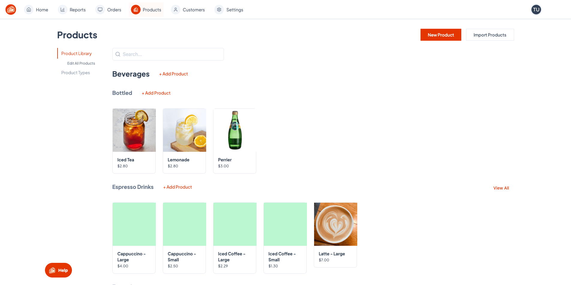Click the Products cake icon

coord(136,10)
